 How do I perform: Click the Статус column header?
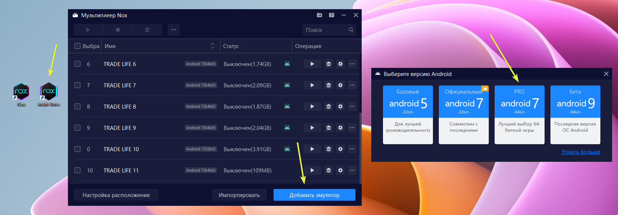[256, 46]
